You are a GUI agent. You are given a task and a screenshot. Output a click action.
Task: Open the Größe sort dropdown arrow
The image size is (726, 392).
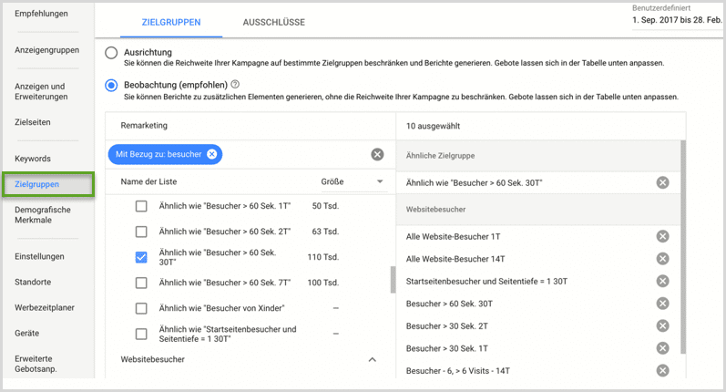(380, 182)
